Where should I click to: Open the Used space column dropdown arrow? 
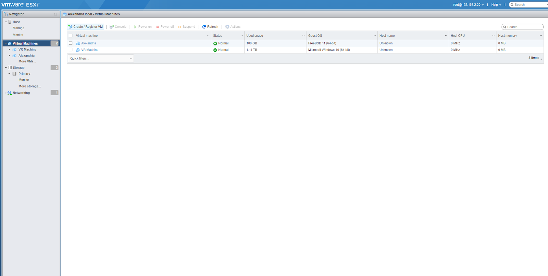[x=303, y=36]
